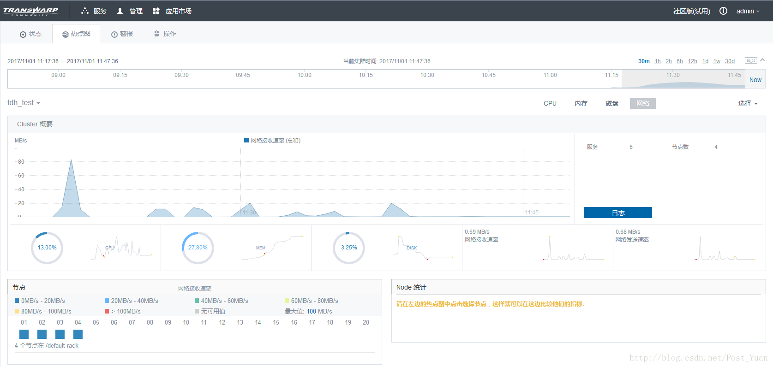Open the 管理 menu in top navigation
The width and height of the screenshot is (773, 367).
coord(130,11)
